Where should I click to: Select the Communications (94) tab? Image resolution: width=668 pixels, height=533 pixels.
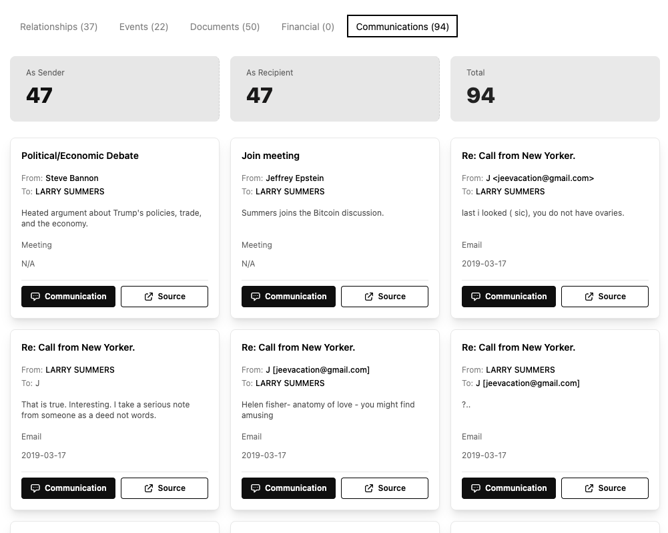402,27
